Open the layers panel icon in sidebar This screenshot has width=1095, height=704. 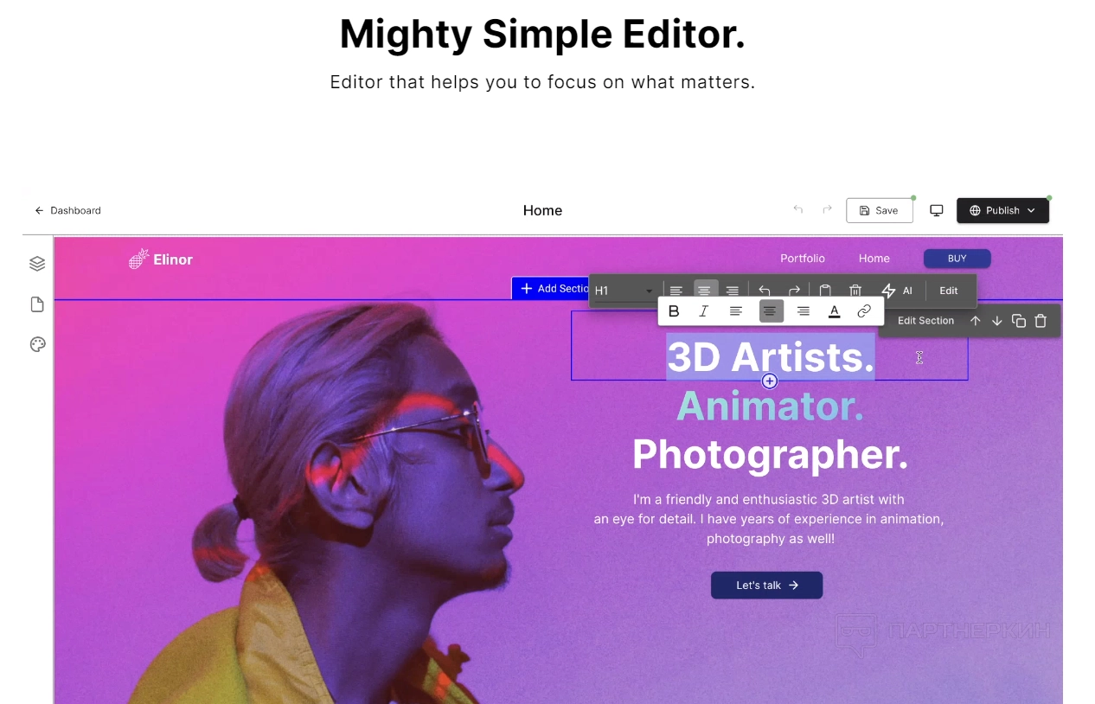click(x=37, y=264)
